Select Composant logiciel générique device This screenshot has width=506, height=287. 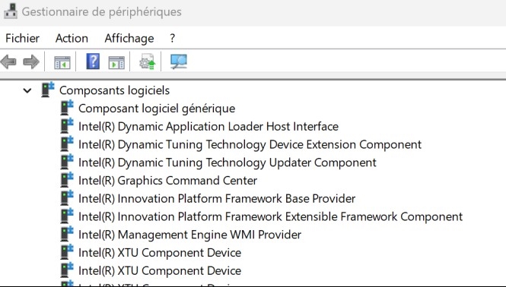(157, 109)
